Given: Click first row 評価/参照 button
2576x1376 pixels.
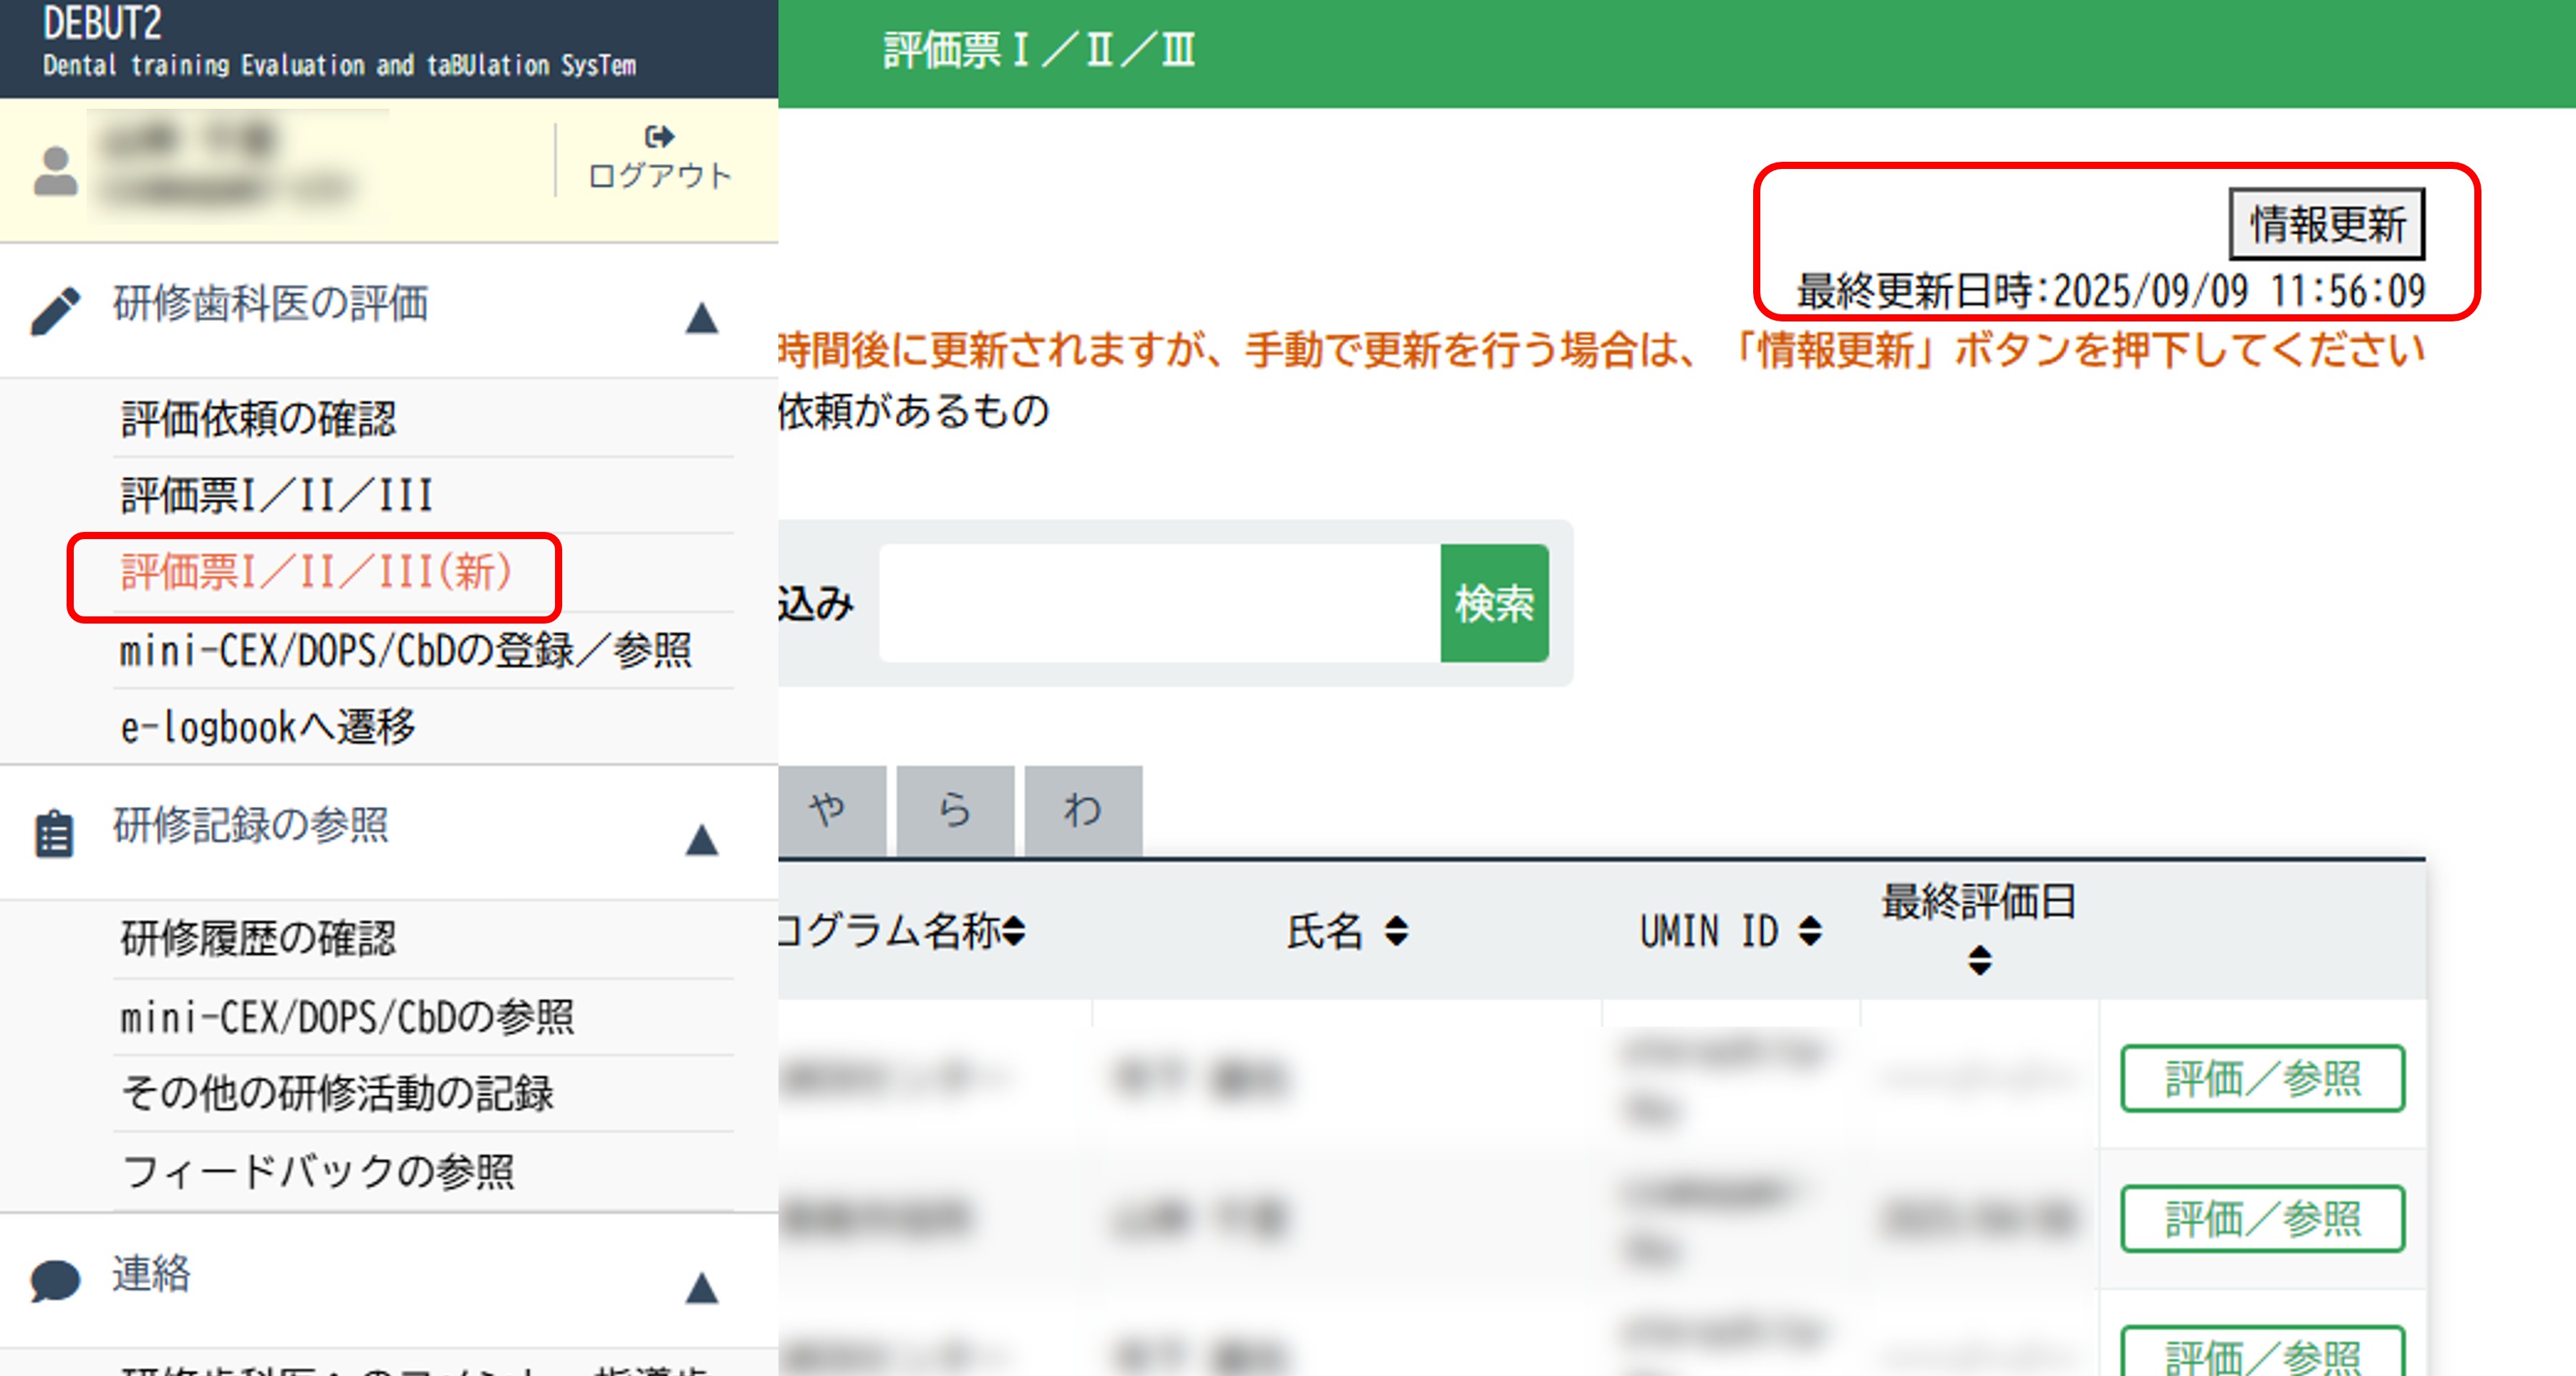Looking at the screenshot, I should click(2262, 1078).
